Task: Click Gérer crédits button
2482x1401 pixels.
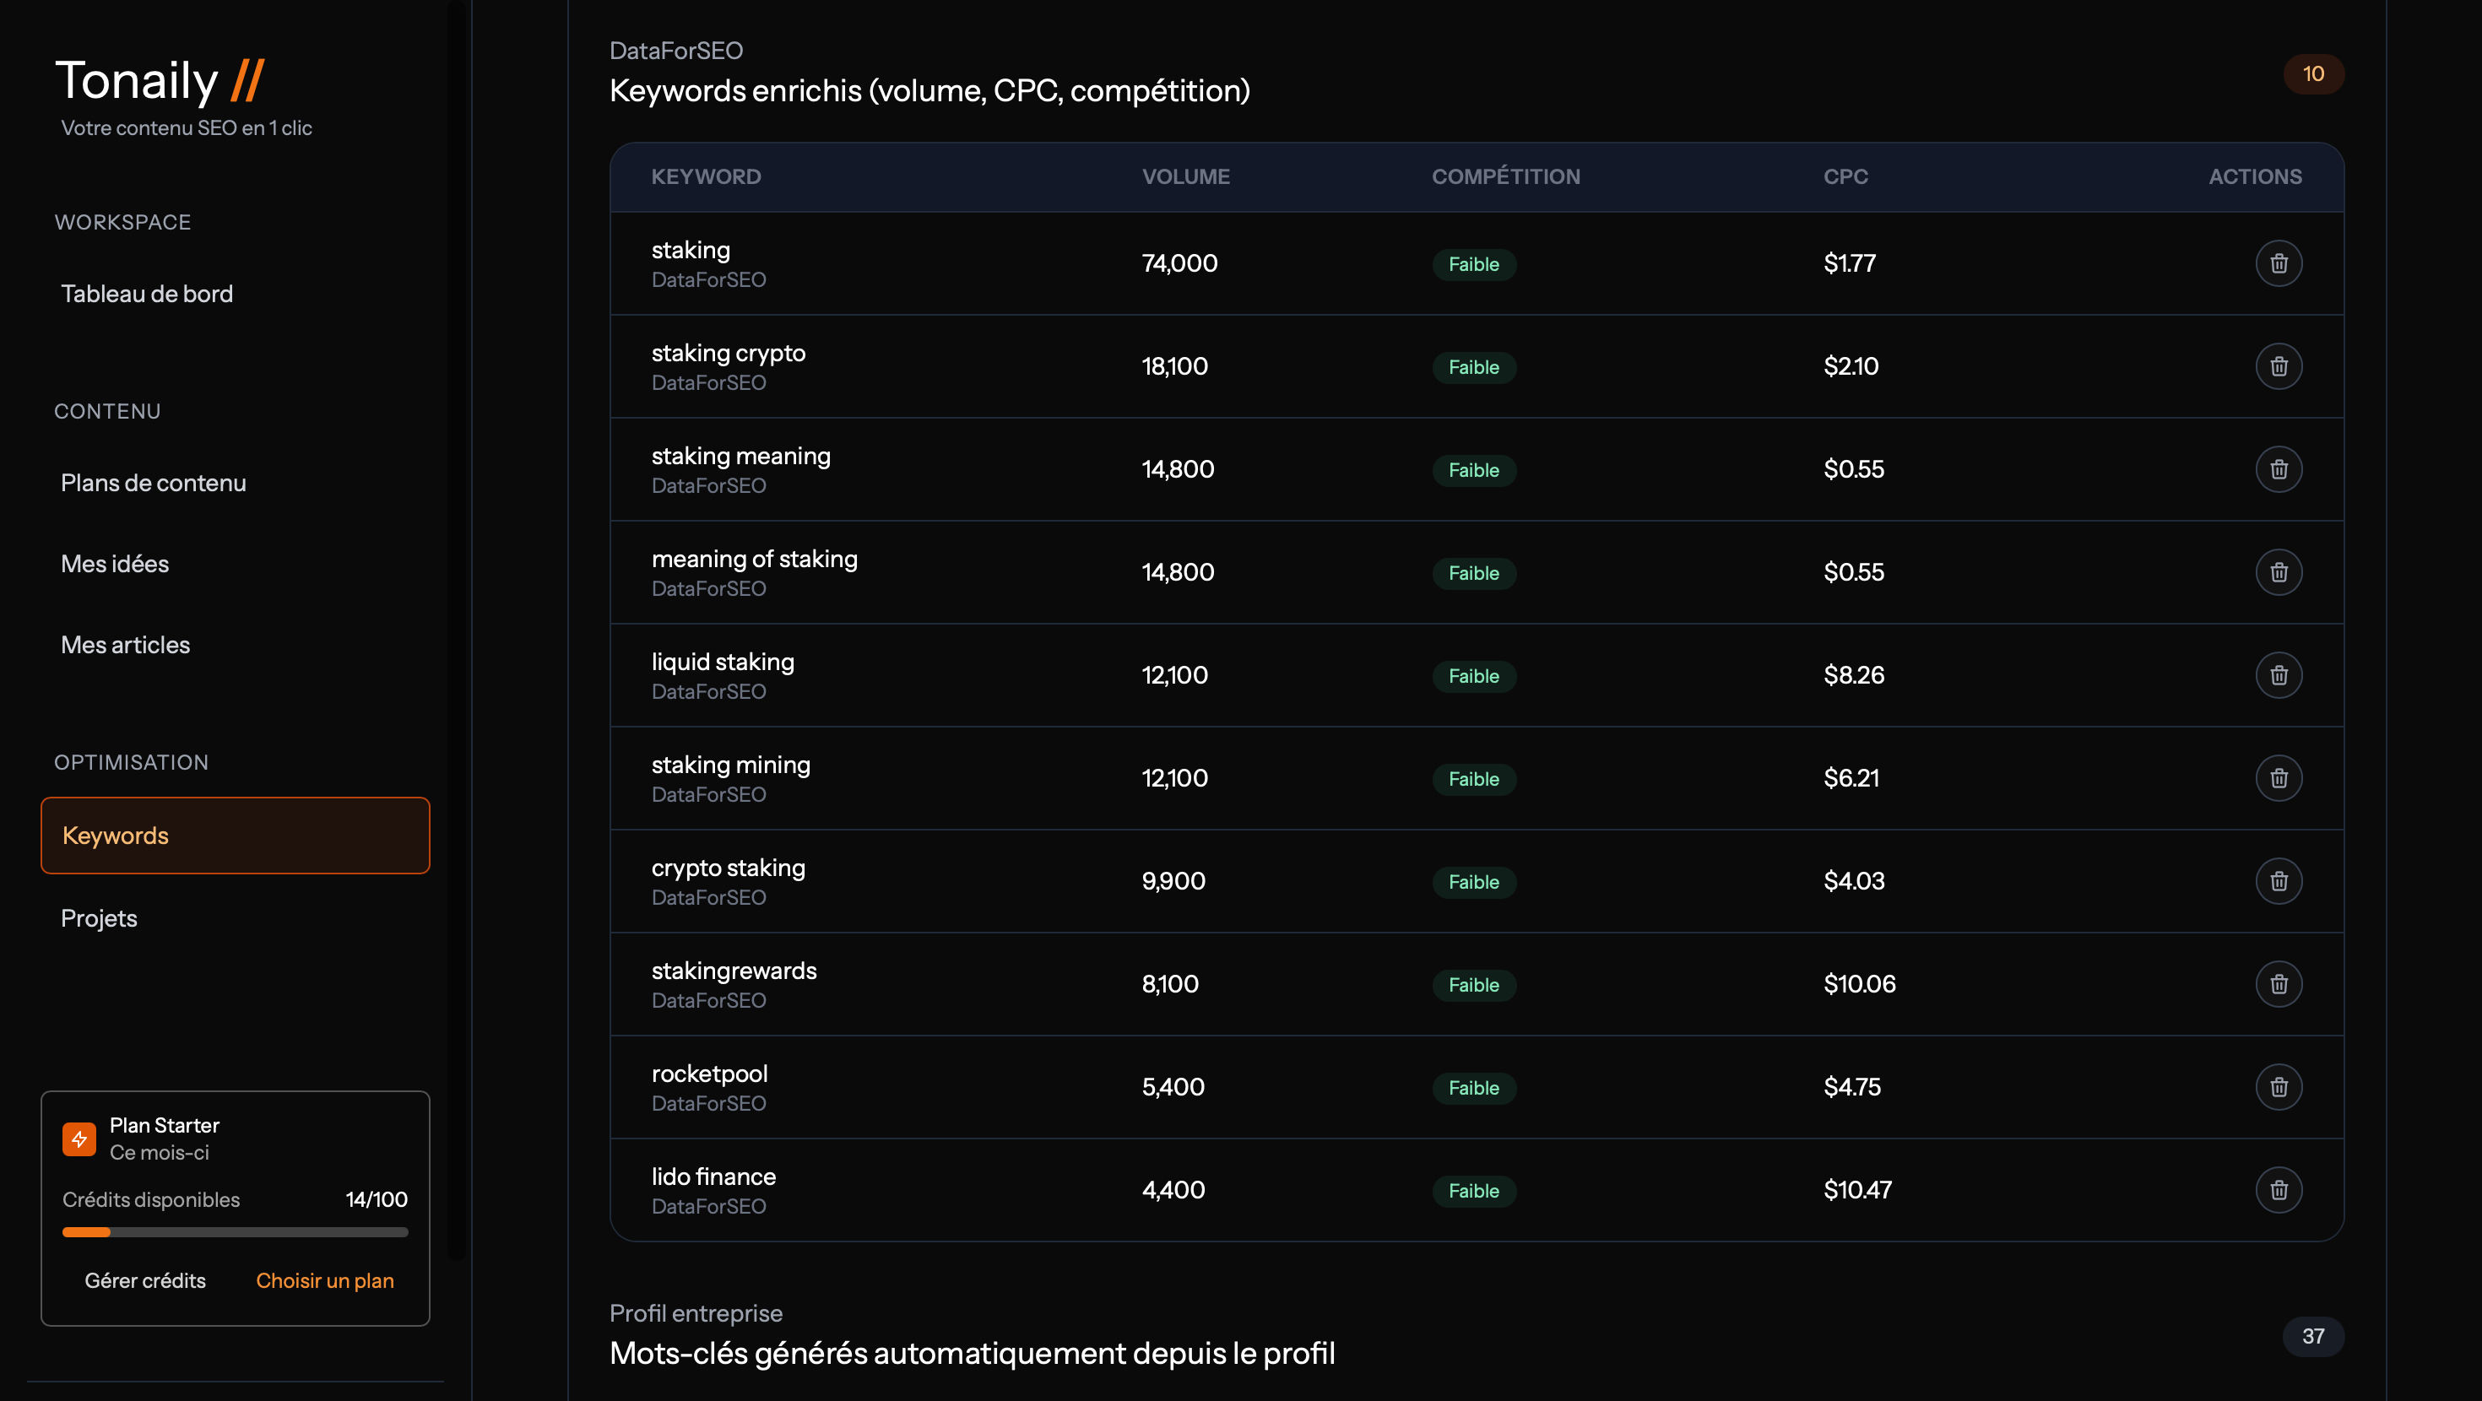Action: point(144,1280)
